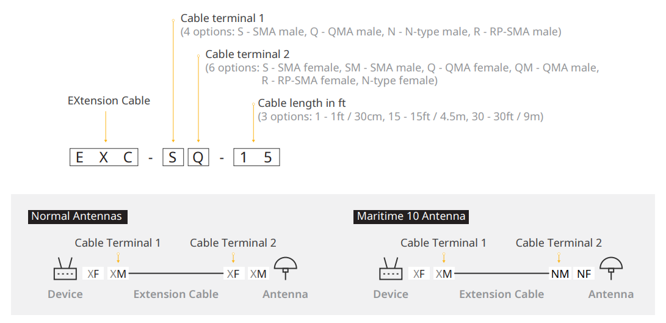
Task: Click the XF box beside the Normal Antennas device
Action: point(93,274)
